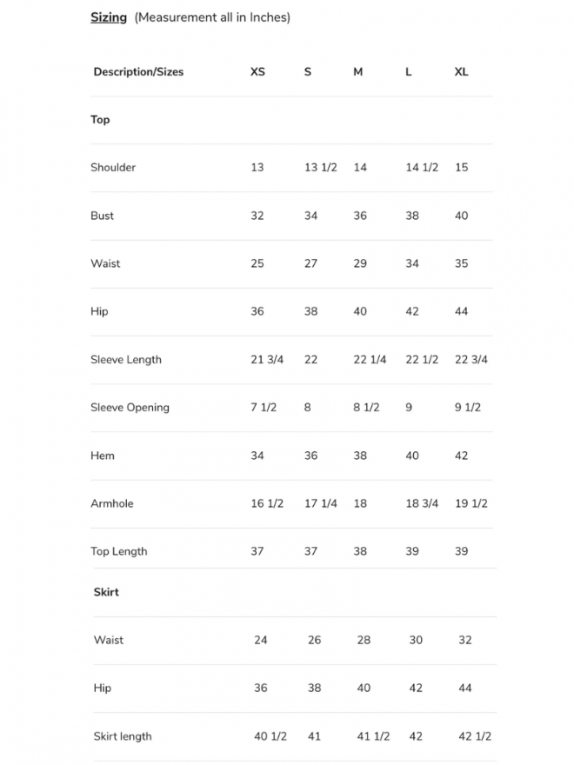Click the Top section label

(x=100, y=120)
